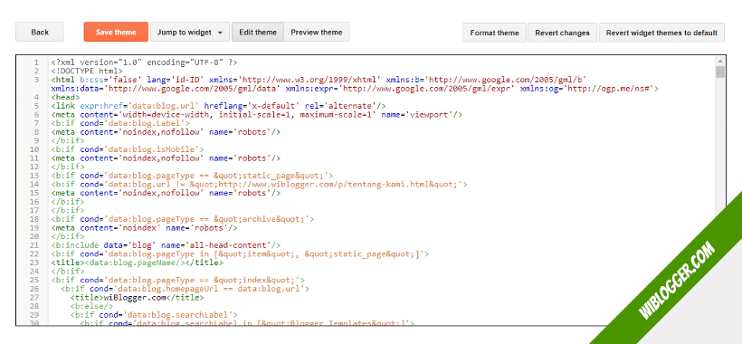The width and height of the screenshot is (742, 344).
Task: Click the scrollbar up arrow in the editor
Action: 719,61
